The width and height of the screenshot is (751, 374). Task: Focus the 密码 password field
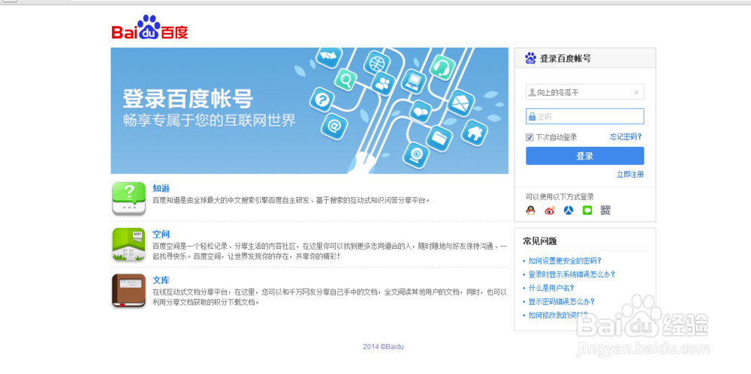click(x=585, y=116)
